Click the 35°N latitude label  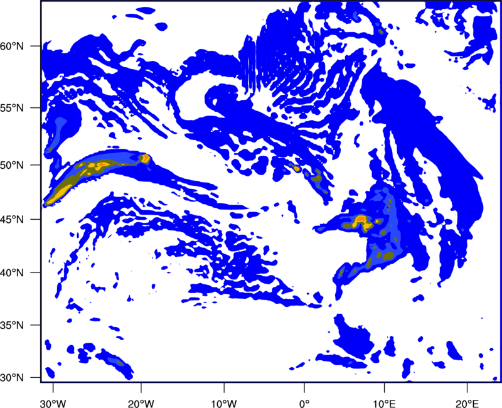point(12,325)
